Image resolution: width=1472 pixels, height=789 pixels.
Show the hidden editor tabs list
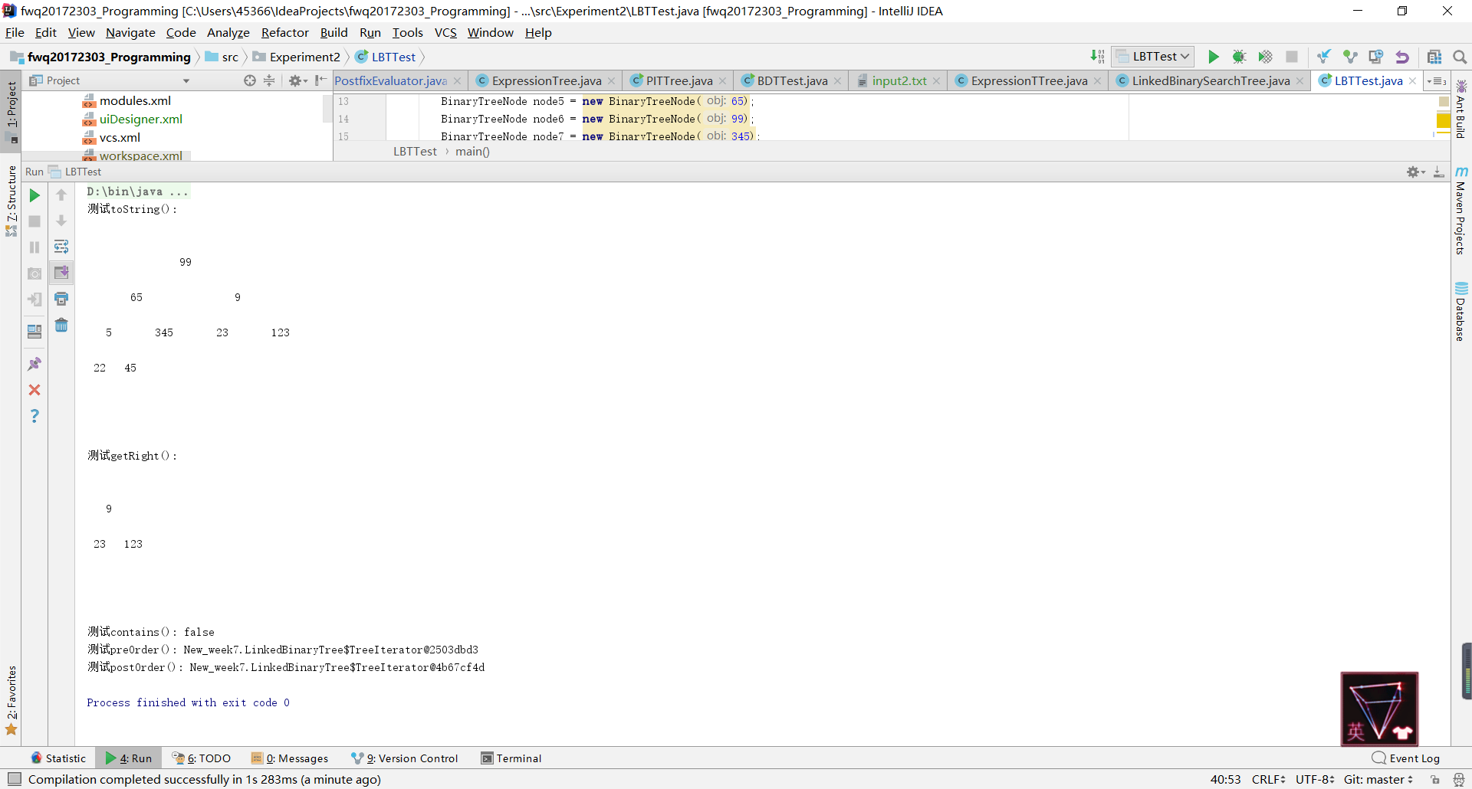[1436, 80]
